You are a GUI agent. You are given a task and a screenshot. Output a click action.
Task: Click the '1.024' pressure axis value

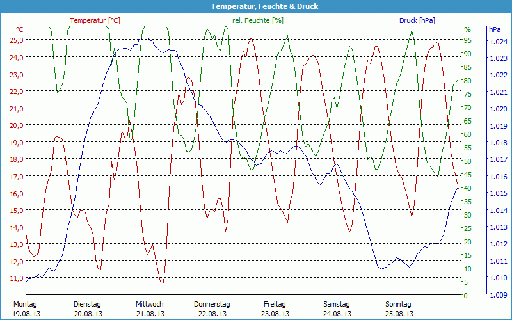[499, 42]
